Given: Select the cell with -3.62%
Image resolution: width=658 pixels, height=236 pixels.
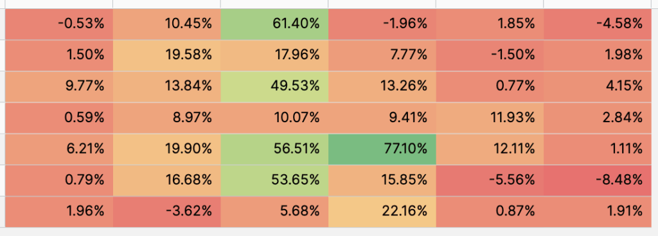Looking at the screenshot, I should [166, 211].
